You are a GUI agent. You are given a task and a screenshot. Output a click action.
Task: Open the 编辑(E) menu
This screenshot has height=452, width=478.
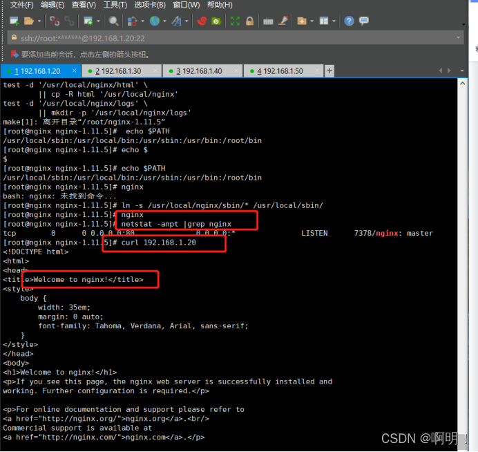(x=52, y=5)
